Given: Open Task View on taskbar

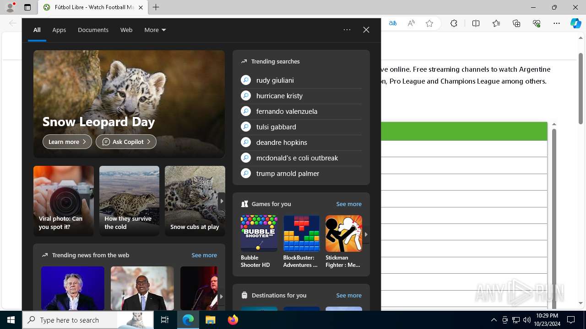Looking at the screenshot, I should (165, 320).
